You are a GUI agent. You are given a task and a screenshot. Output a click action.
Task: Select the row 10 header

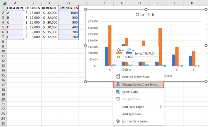click(3, 51)
